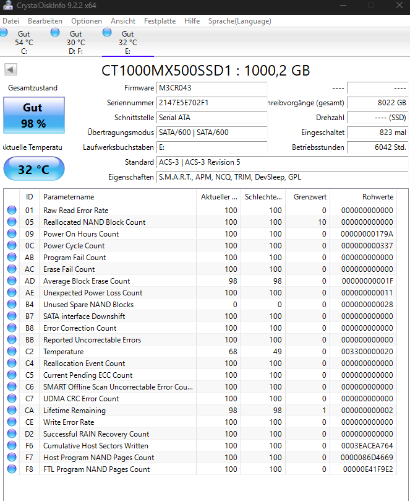Click the Standard field ACS-3 Revision 5
Image resolution: width=410 pixels, height=501 pixels.
coord(283,162)
